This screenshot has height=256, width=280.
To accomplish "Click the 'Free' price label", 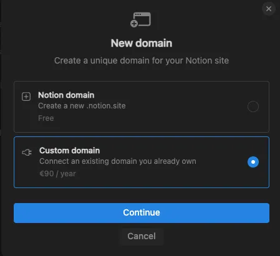I will tap(46, 118).
